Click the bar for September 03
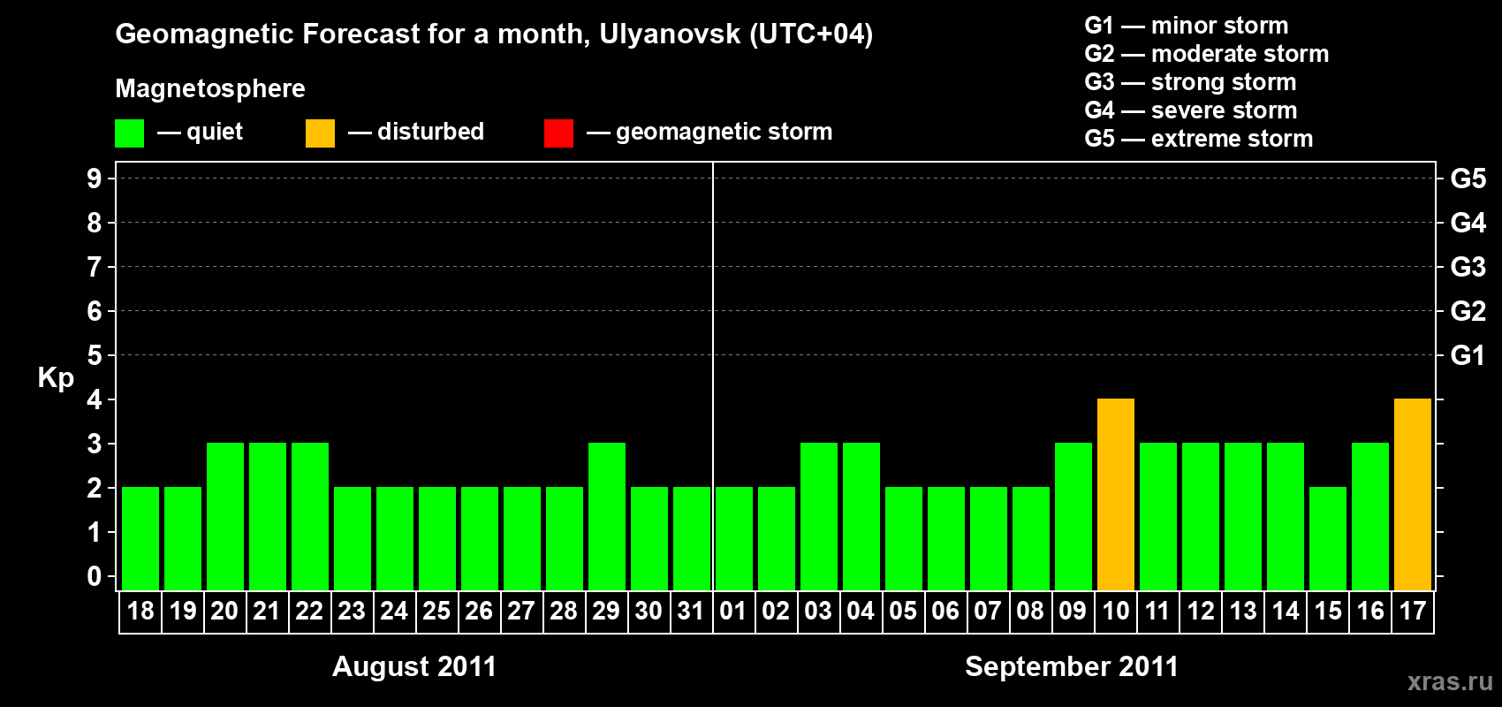This screenshot has width=1502, height=707. 819,516
